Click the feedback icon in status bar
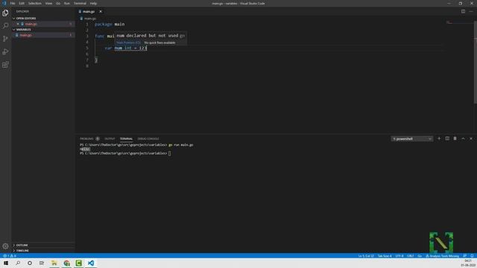 464,256
